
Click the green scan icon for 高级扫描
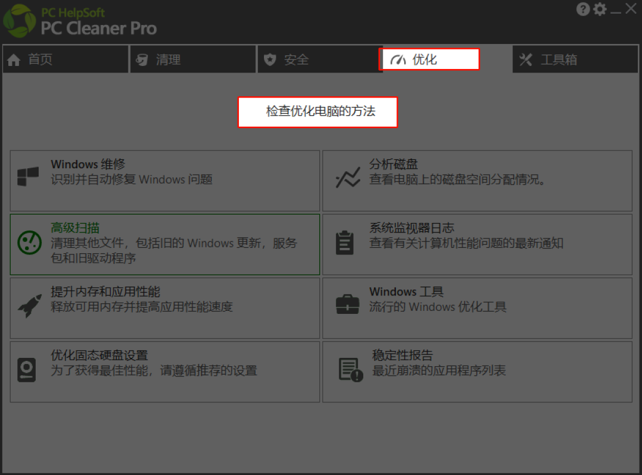tap(30, 243)
